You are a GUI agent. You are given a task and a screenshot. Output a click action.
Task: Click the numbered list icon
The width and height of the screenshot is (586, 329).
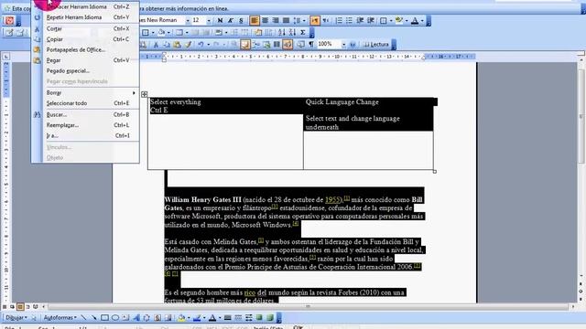tap(339, 20)
